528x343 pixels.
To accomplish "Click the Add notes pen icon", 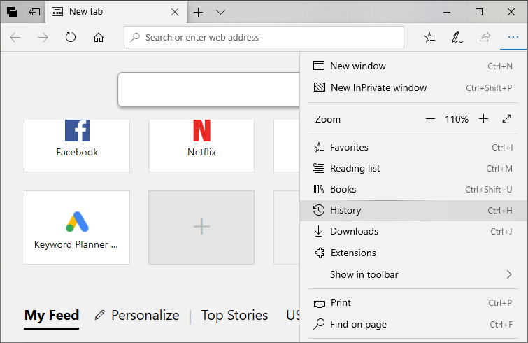I will tap(457, 37).
